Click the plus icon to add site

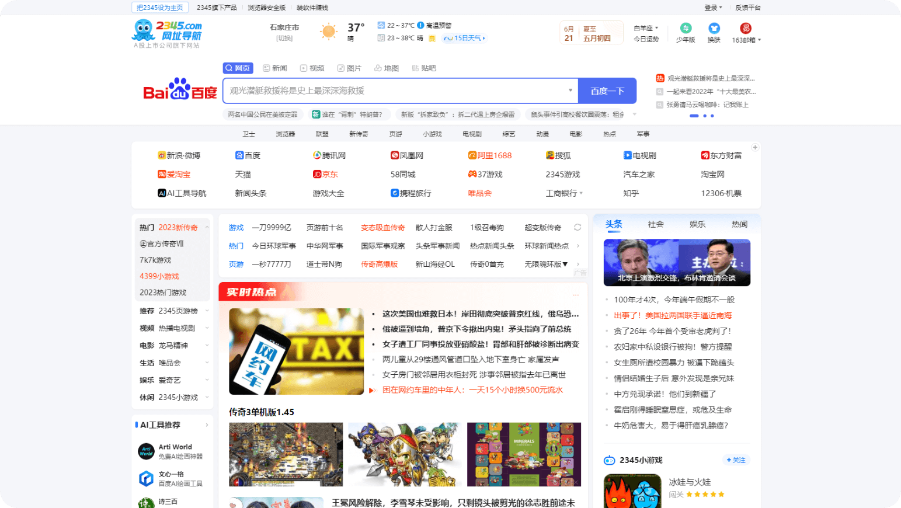755,147
